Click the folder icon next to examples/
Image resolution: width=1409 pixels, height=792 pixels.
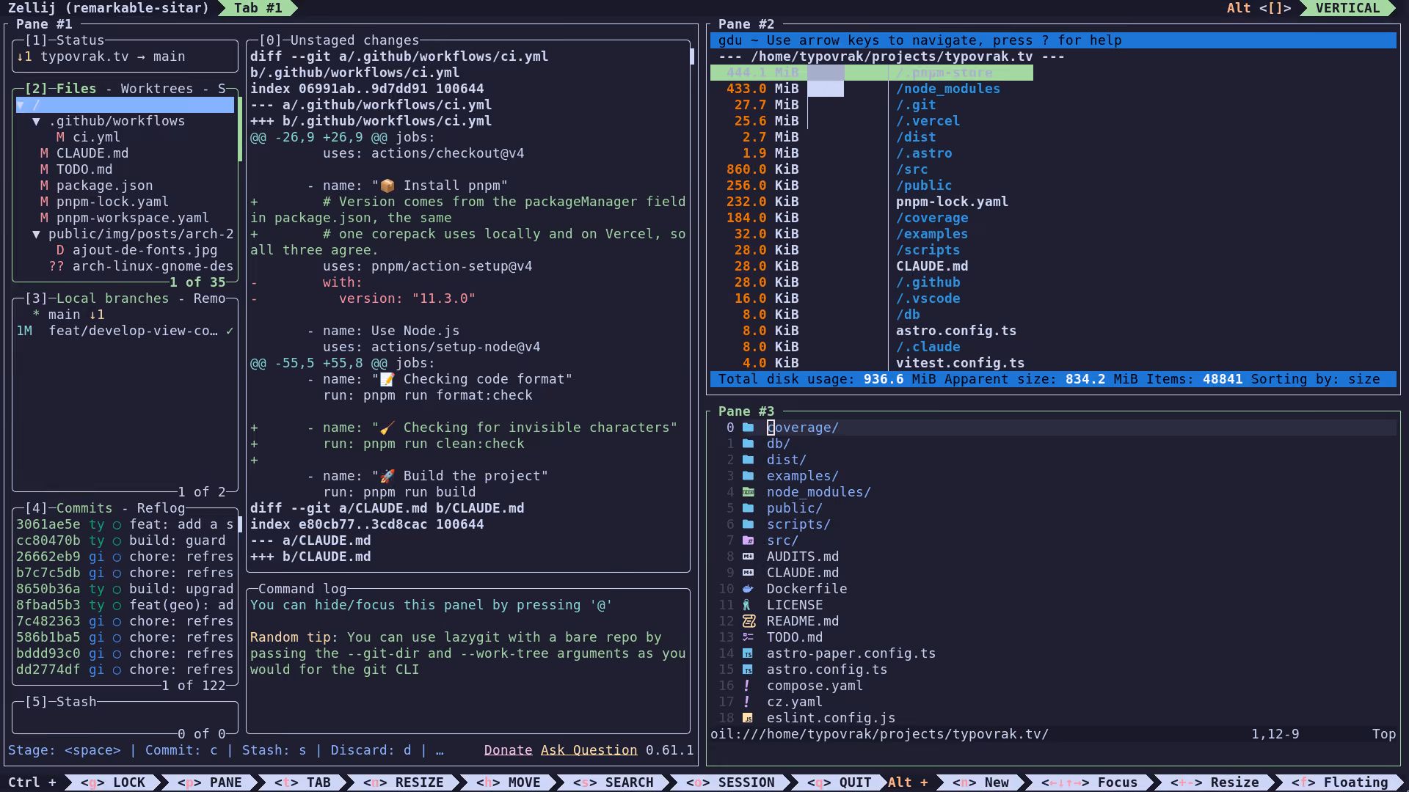tap(748, 476)
